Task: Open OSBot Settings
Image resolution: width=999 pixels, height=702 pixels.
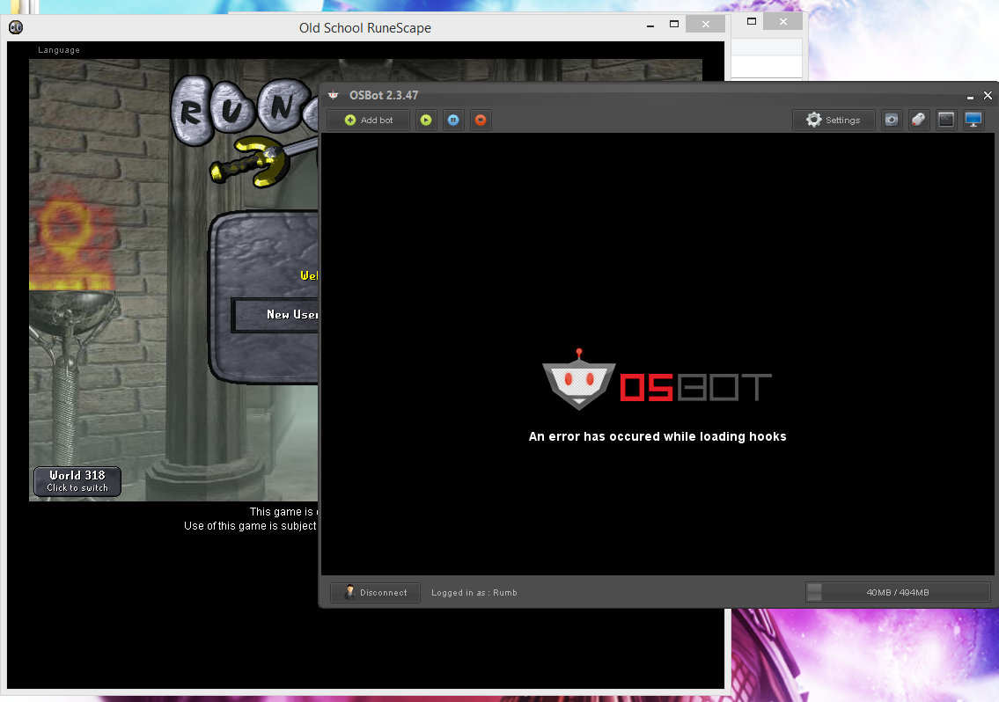Action: coord(834,120)
